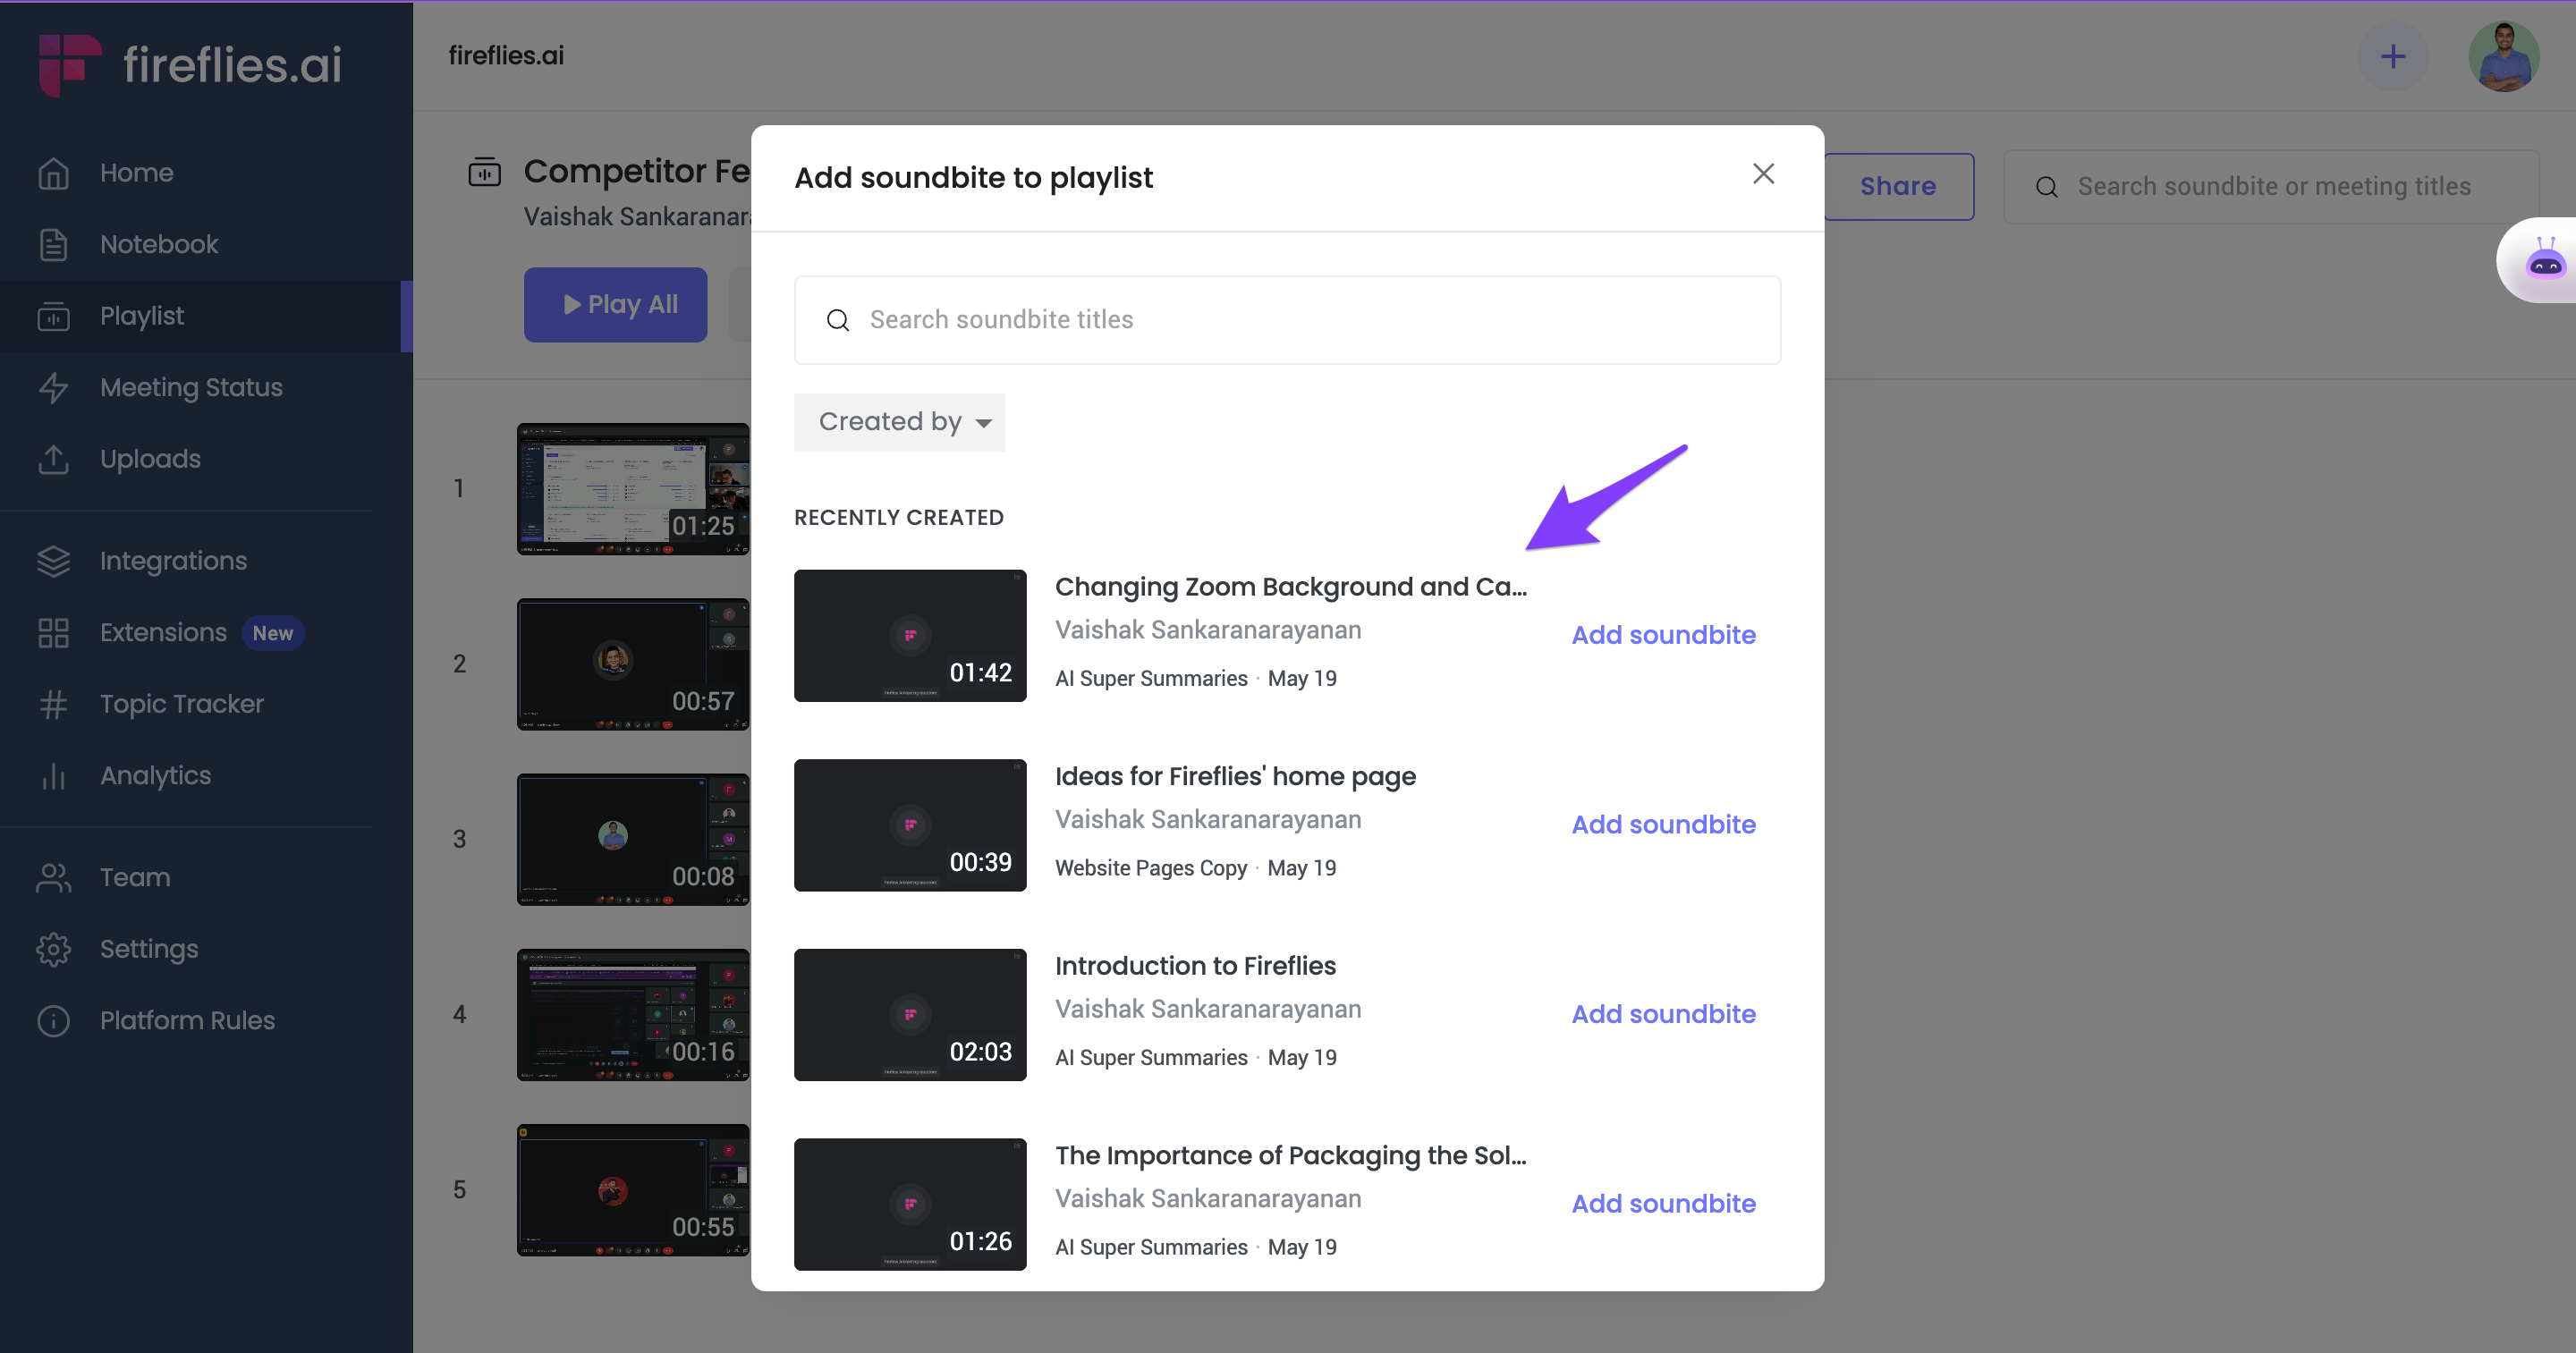This screenshot has height=1353, width=2576.
Task: Click the New badge beside Extensions
Action: point(273,633)
